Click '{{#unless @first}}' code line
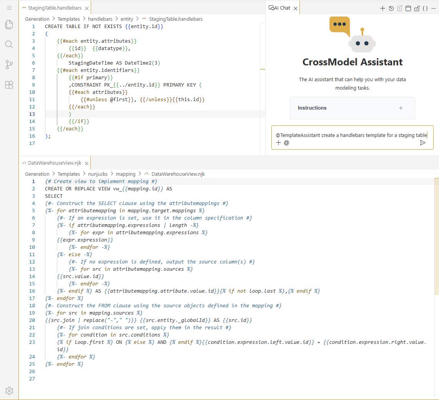439x400 pixels. coord(143,100)
